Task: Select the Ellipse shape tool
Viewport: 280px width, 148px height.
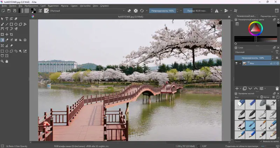Action: pyautogui.click(x=16, y=24)
